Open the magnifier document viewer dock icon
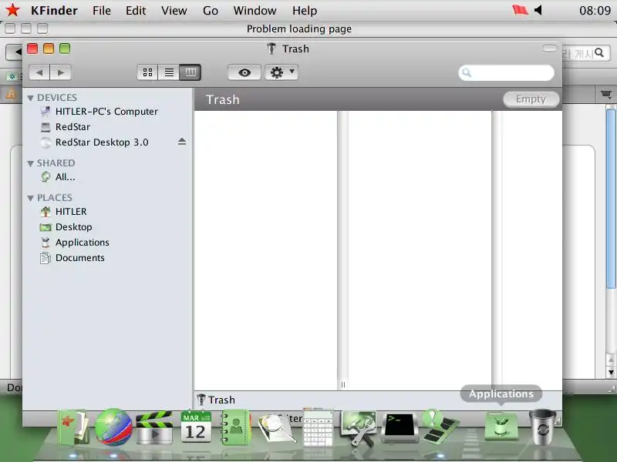Image resolution: width=617 pixels, height=462 pixels. tap(277, 428)
